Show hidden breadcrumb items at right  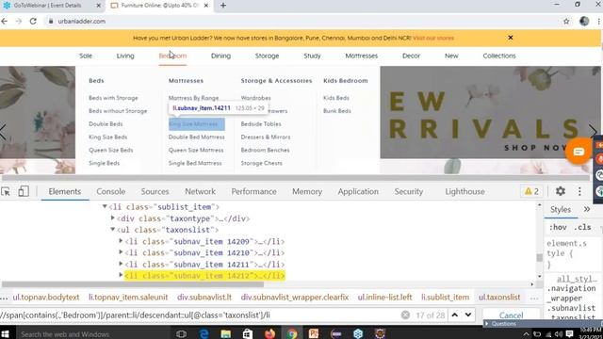click(x=534, y=298)
